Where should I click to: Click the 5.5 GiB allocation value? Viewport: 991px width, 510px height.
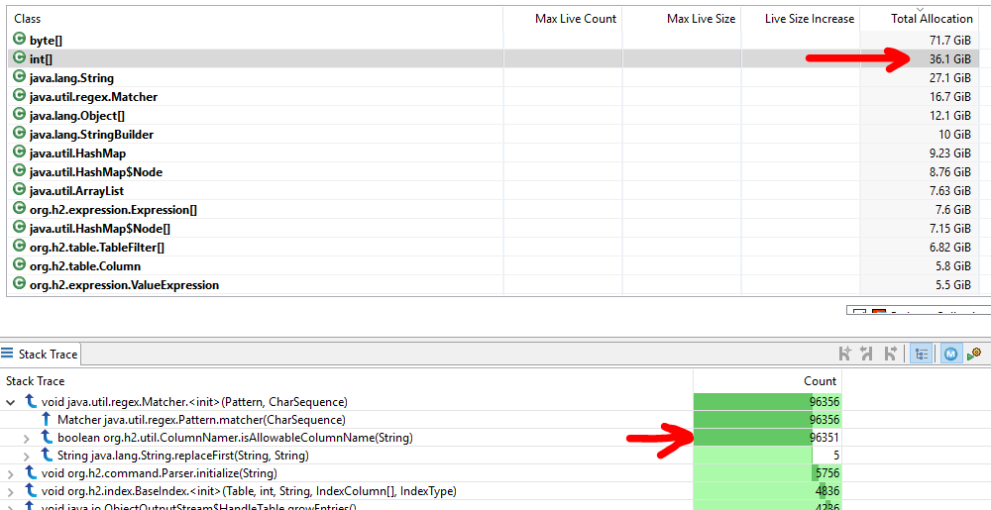tap(954, 284)
